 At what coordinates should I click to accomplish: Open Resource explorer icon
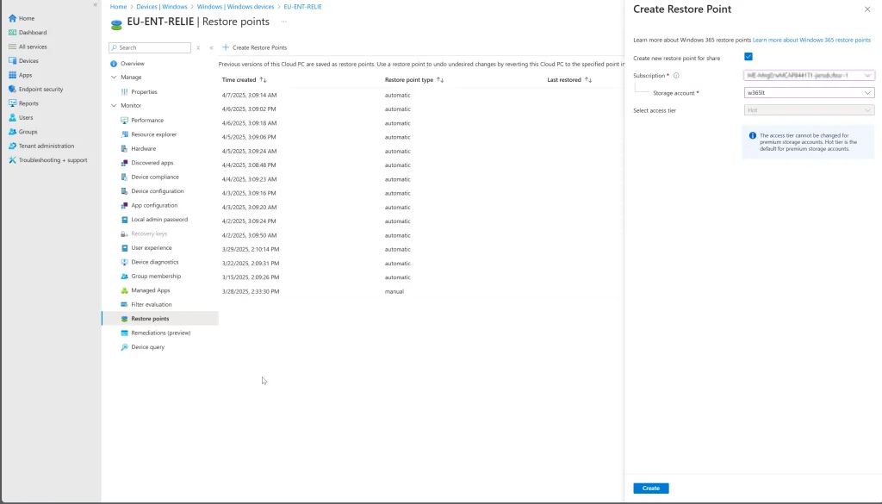[124, 134]
